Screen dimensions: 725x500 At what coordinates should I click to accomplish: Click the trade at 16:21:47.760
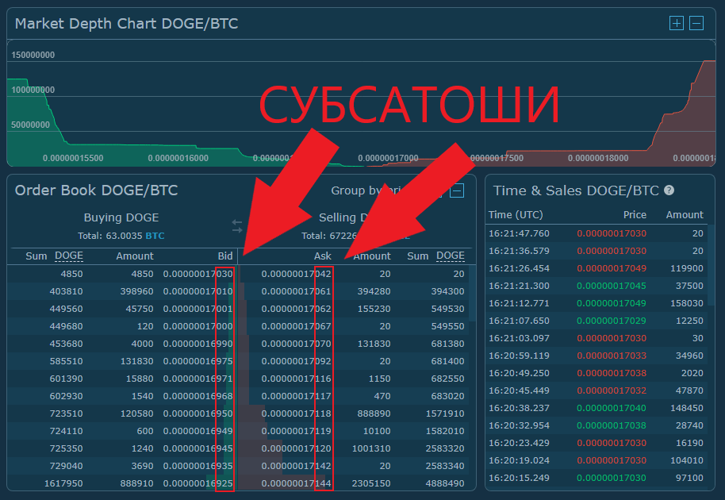pos(596,233)
